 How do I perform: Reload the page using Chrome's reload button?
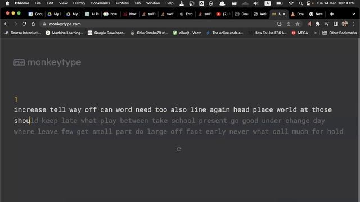pos(24,24)
